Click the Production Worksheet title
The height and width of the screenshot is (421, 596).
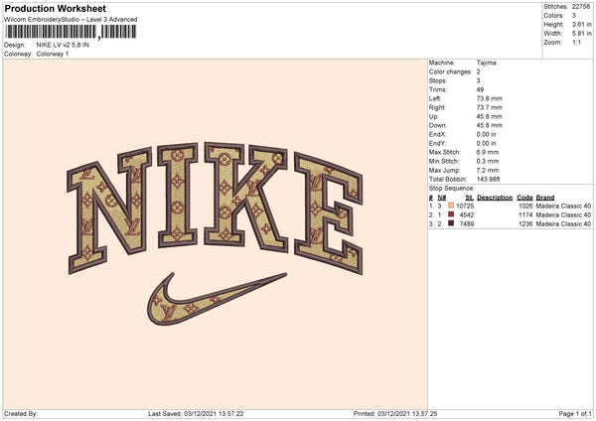tap(55, 8)
